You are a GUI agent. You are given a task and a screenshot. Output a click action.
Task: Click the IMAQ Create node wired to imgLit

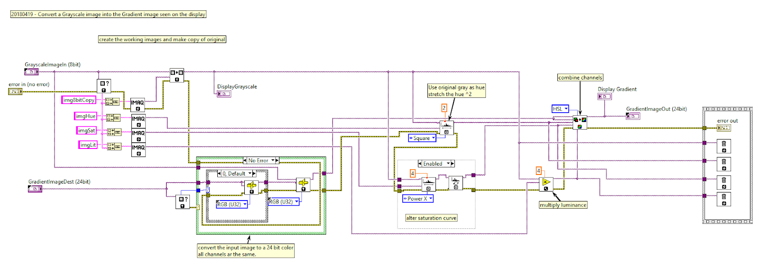139,150
